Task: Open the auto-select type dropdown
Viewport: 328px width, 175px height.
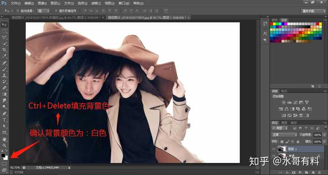Action: click(x=44, y=10)
